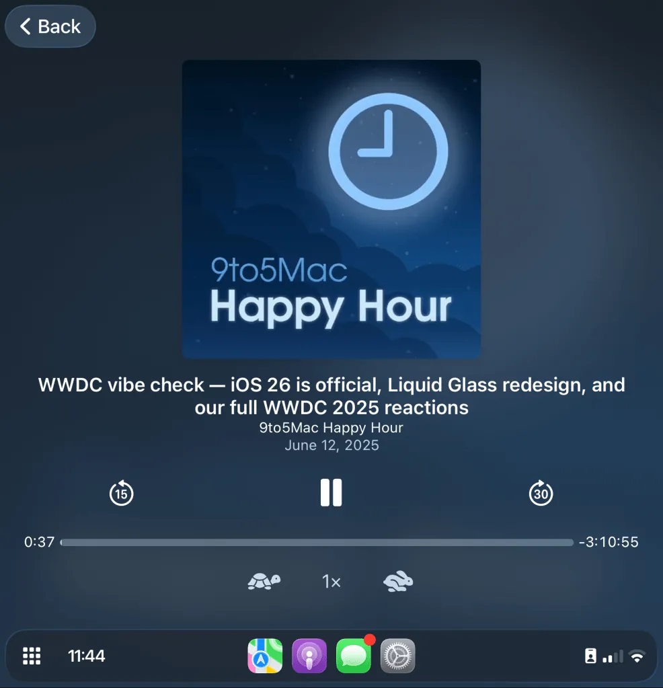Tap the cellular signal bars icon
This screenshot has width=663, height=688.
613,656
